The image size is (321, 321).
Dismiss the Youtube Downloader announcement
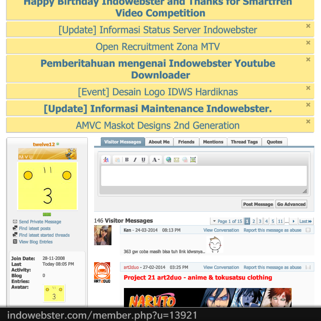(x=308, y=59)
